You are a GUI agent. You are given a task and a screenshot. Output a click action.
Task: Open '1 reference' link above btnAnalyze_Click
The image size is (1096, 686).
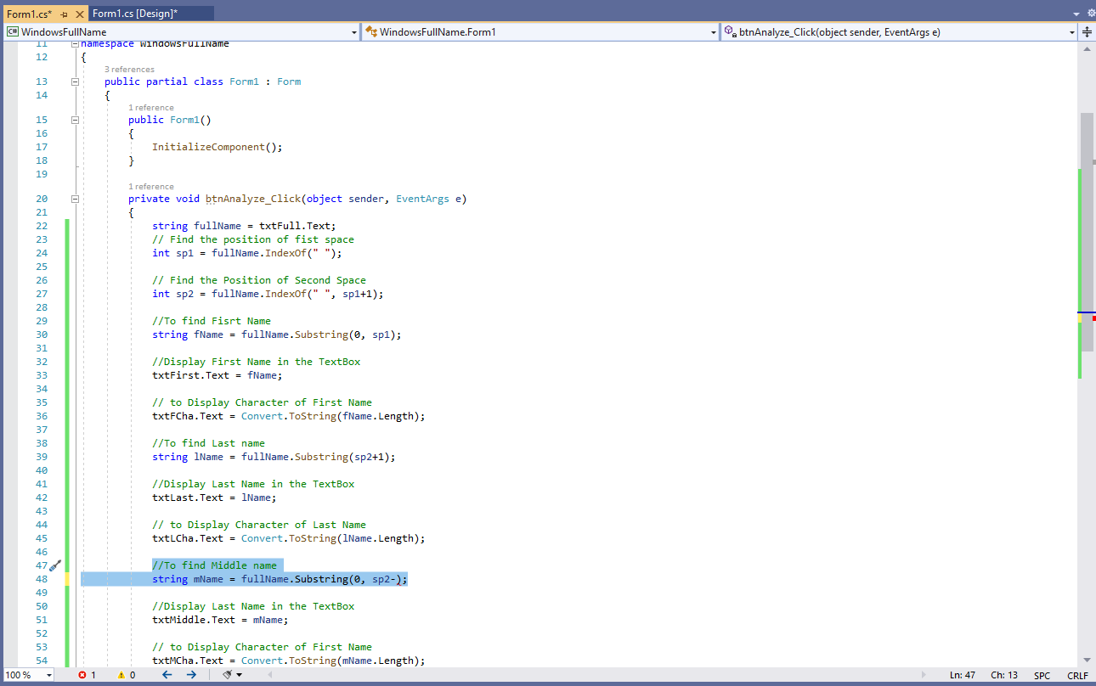[x=151, y=187]
